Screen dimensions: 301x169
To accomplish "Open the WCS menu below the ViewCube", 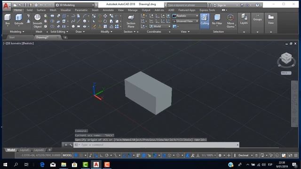I will click(286, 73).
